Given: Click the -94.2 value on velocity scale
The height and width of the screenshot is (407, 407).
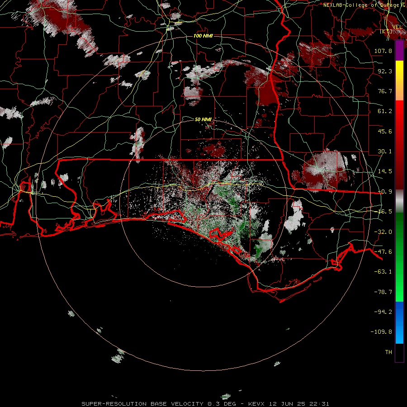Looking at the screenshot, I should 383,312.
